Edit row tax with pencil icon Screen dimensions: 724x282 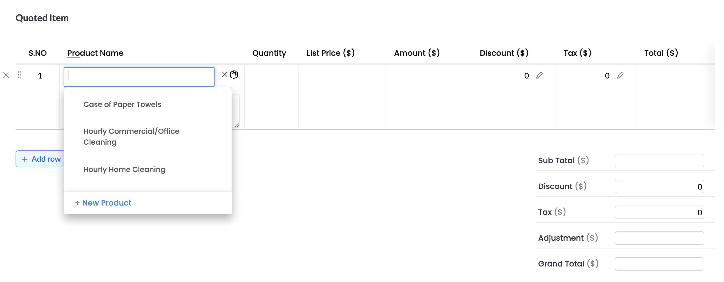point(620,75)
